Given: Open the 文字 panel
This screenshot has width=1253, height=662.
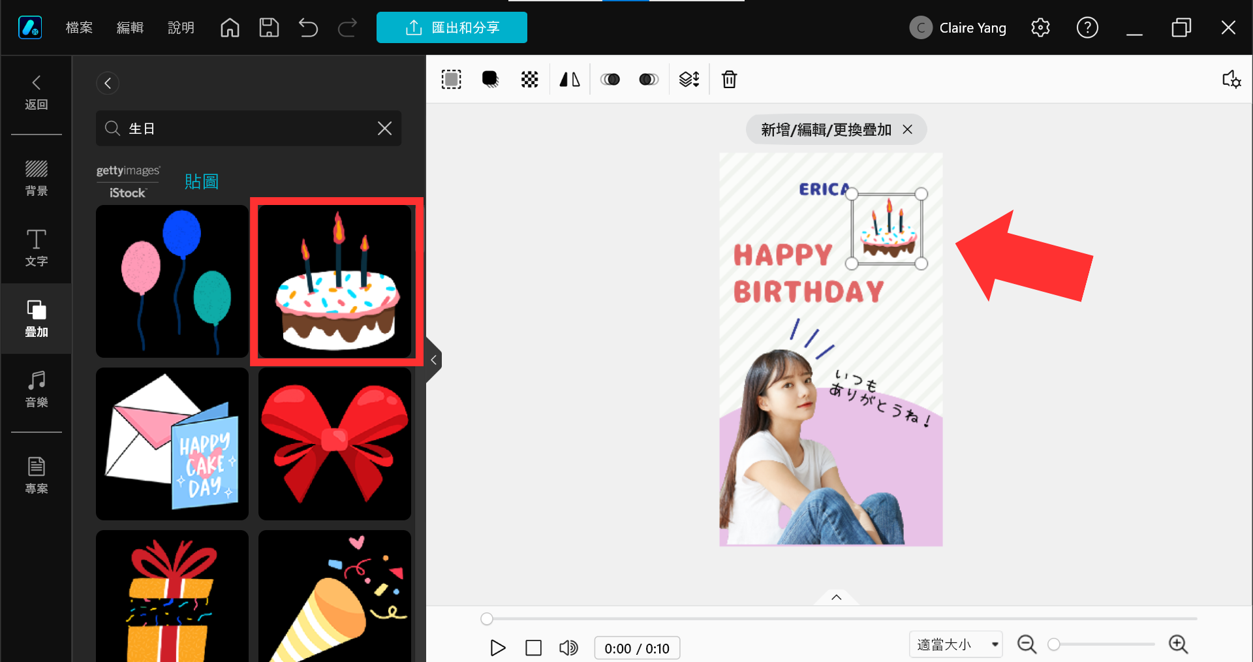Looking at the screenshot, I should coord(37,248).
